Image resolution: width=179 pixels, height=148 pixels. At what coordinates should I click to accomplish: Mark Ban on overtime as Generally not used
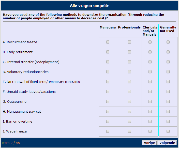[168, 122]
